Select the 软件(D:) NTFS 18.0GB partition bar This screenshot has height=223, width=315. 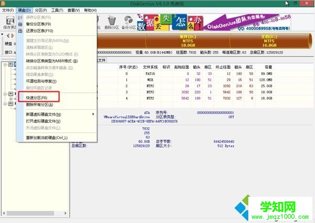click(x=188, y=41)
